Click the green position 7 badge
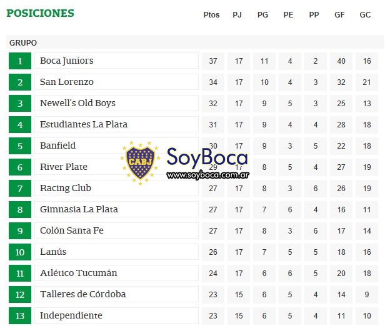The image size is (390, 326). [x=20, y=189]
